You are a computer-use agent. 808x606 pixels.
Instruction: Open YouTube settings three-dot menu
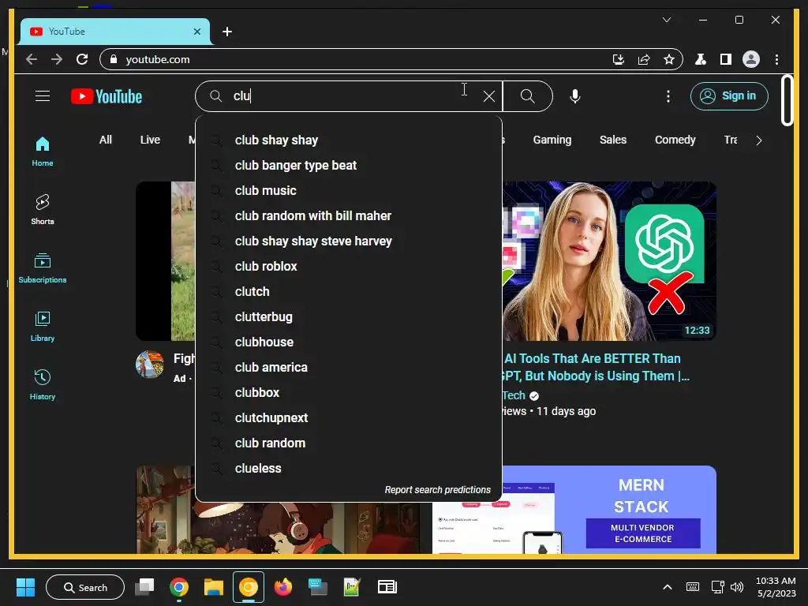click(668, 96)
